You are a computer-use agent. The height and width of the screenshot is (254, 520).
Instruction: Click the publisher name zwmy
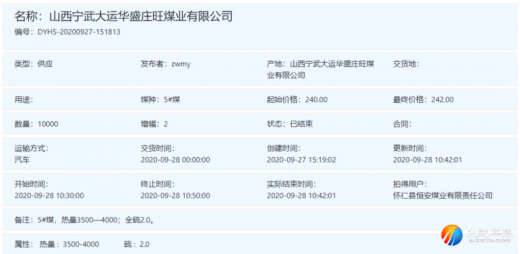181,64
